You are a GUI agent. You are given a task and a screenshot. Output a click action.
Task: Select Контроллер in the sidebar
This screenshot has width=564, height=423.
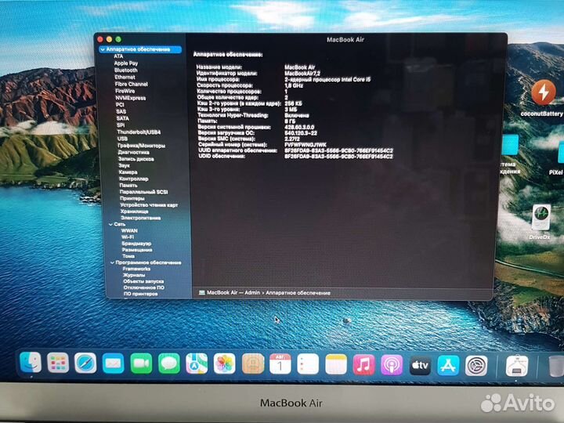(x=134, y=179)
